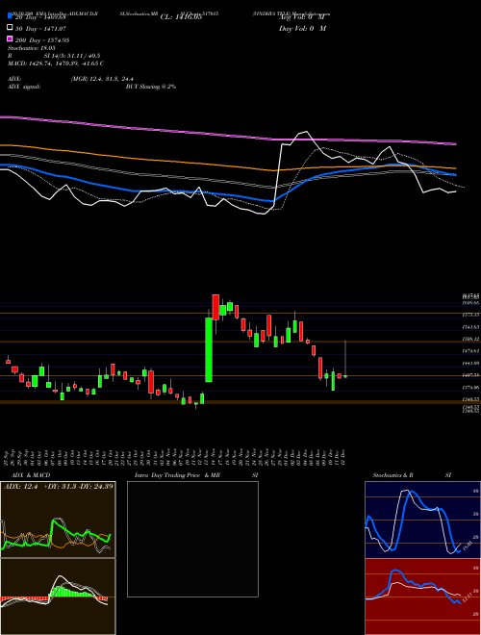Click the "Stochastics: 18.03" readout

pyautogui.click(x=32, y=48)
